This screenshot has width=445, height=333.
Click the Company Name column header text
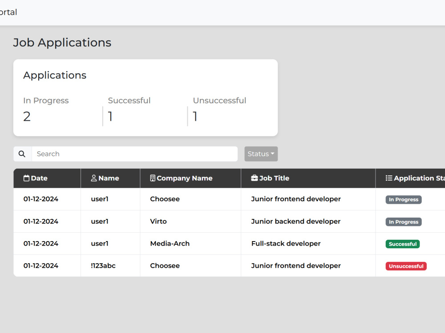coord(185,178)
